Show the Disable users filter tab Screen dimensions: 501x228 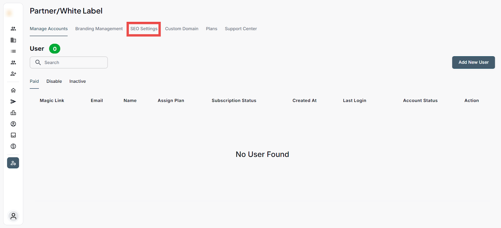pyautogui.click(x=54, y=81)
